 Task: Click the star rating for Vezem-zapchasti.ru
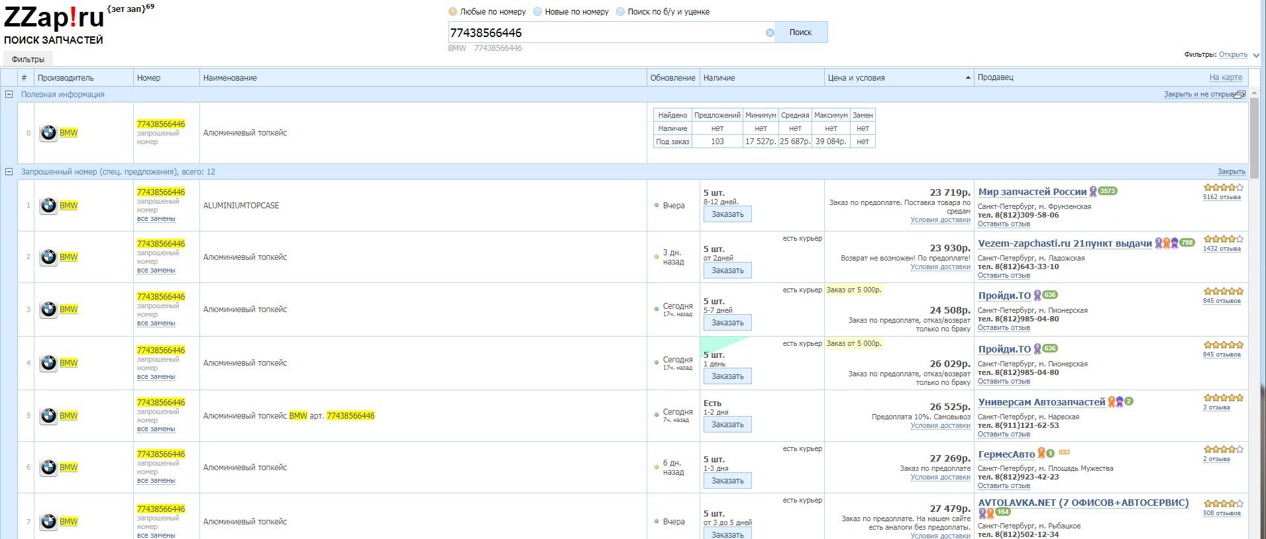tap(1223, 239)
